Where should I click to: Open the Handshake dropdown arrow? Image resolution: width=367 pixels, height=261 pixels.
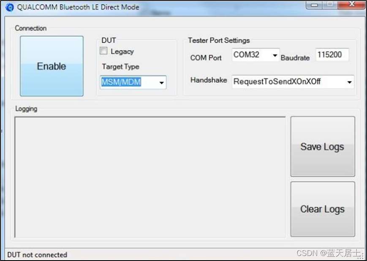(x=349, y=82)
